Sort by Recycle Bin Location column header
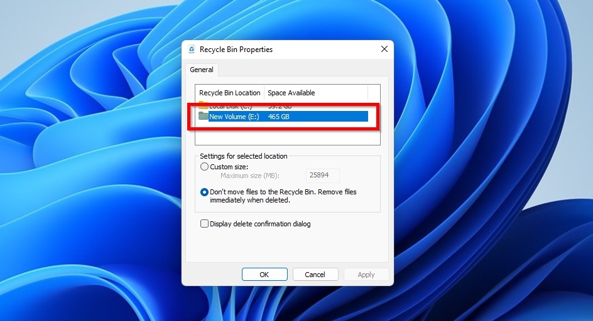 [x=229, y=93]
